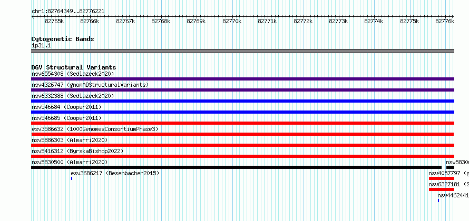Select the gray 1p31.1 cytogenetic band bar
The image size is (469, 221).
point(242,51)
